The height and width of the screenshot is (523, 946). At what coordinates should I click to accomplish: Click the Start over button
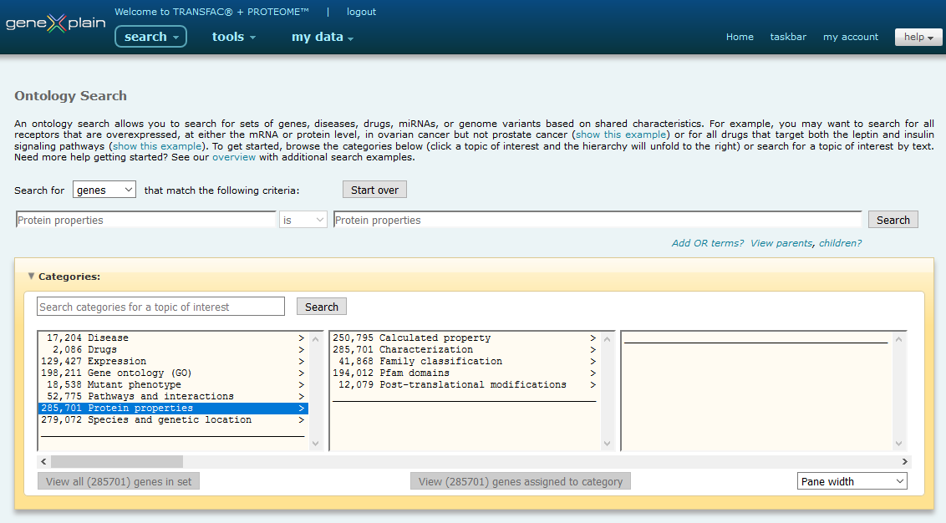pyautogui.click(x=374, y=190)
